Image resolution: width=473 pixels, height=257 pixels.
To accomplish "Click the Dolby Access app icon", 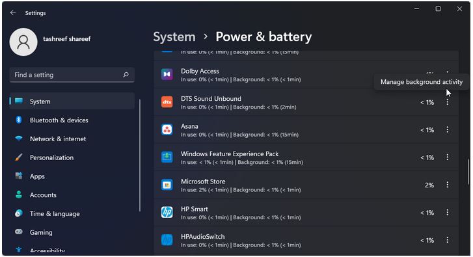I will coord(167,74).
